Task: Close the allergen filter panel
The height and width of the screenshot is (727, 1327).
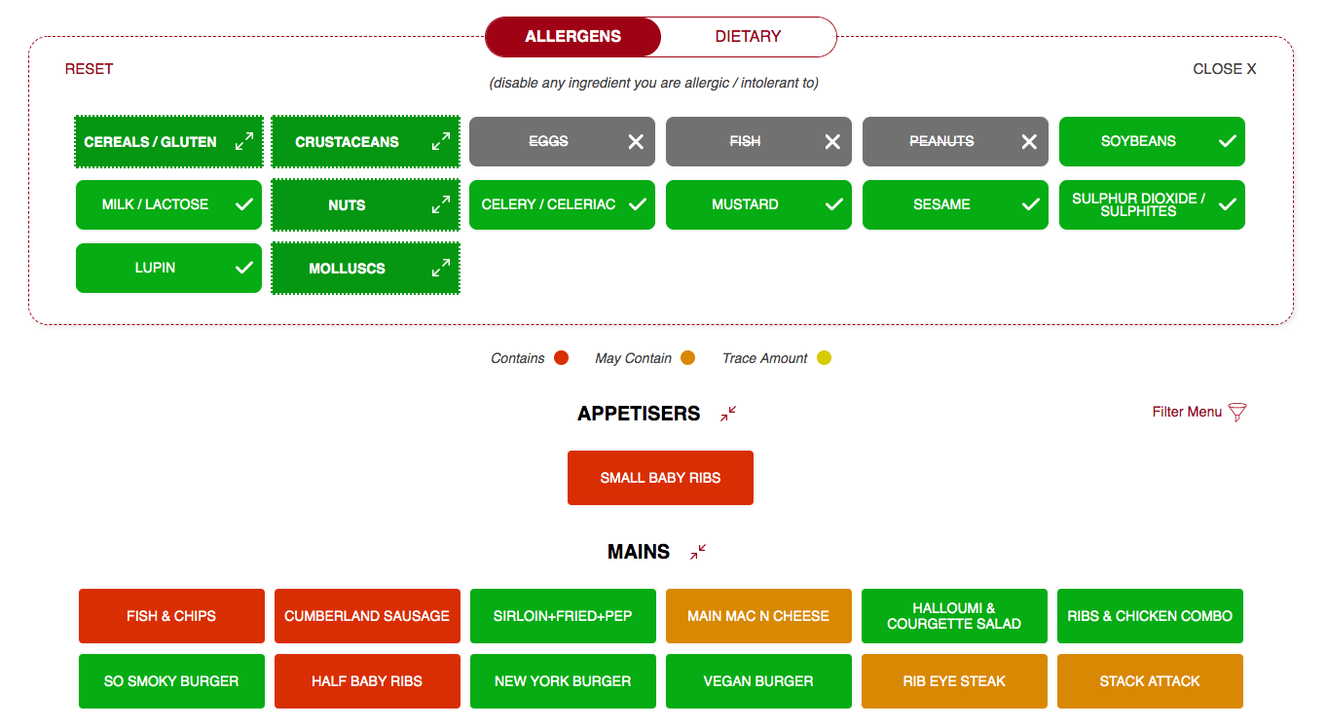Action: [x=1224, y=69]
